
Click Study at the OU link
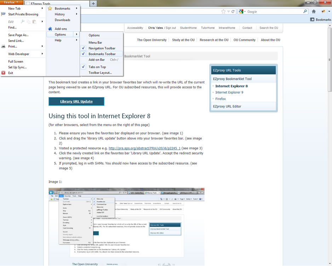[x=183, y=40]
